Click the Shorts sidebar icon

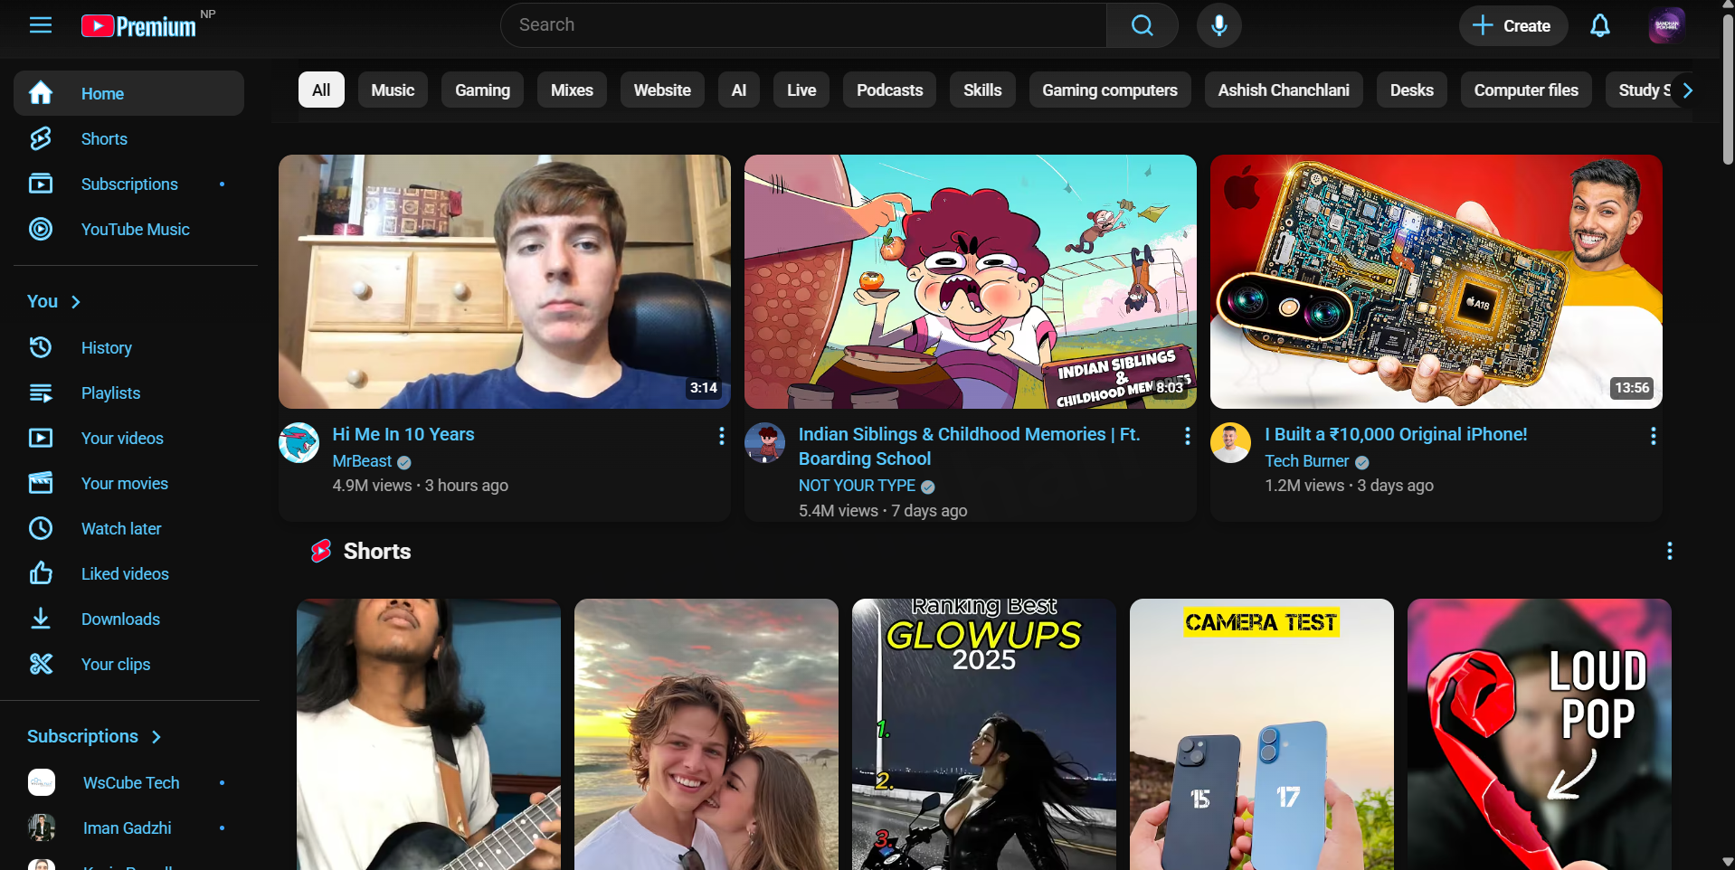[x=41, y=138]
